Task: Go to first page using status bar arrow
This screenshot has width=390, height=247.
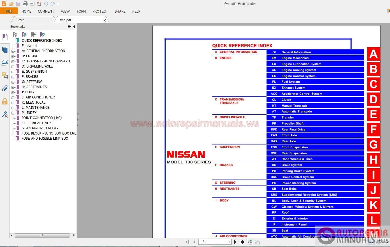Action: tap(188, 242)
